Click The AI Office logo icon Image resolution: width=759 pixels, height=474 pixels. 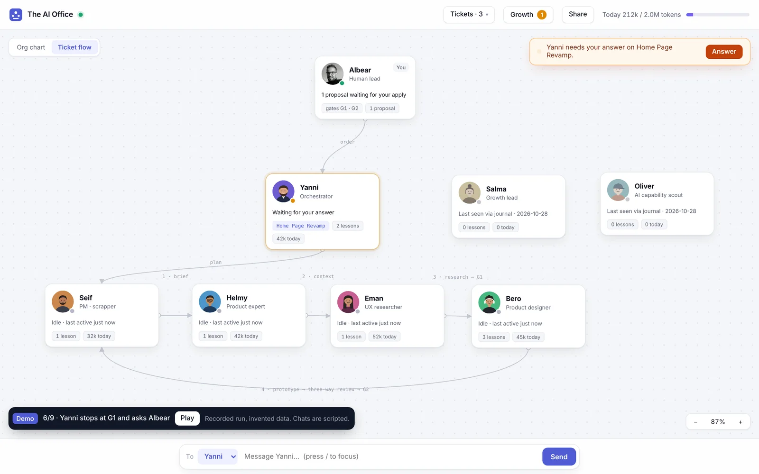(x=16, y=15)
